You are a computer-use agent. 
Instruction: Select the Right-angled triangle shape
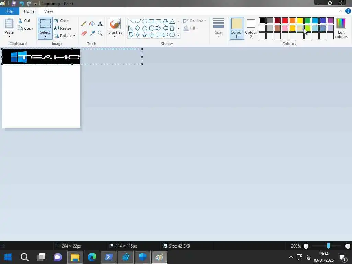[x=131, y=28]
